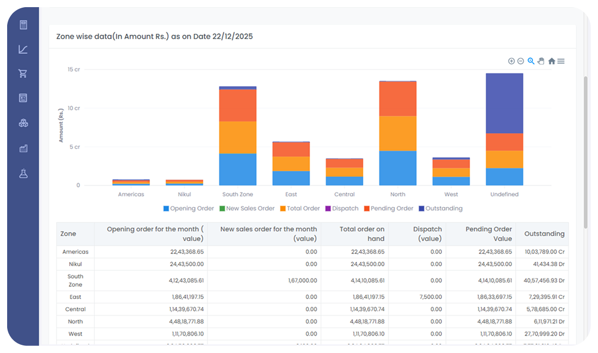
Task: Open the stacked cubes inventory icon
Action: 23,123
